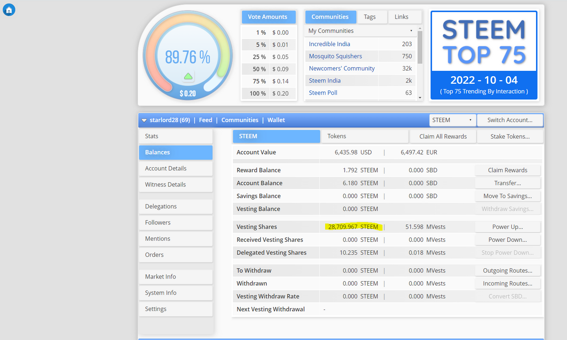The image size is (567, 340).
Task: Click the Feed link in account bar
Action: 206,120
